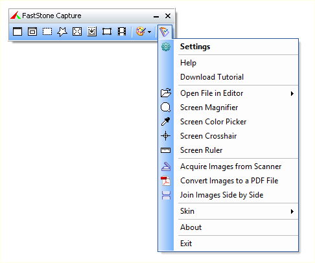This screenshot has width=315, height=263.
Task: Select Capture Rectangular Region tool
Action: click(x=47, y=32)
